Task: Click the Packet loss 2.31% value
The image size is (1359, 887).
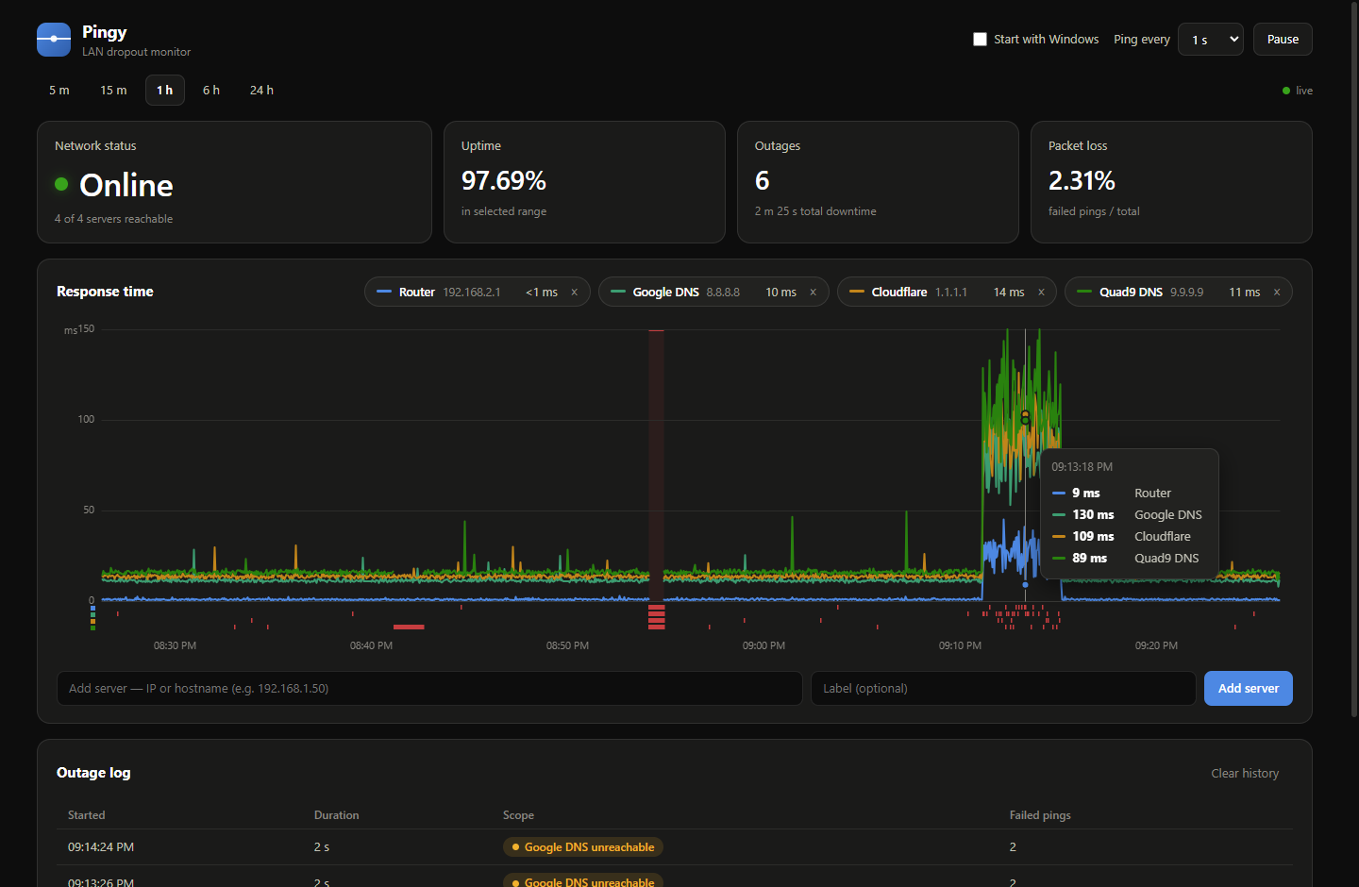Action: point(1082,180)
